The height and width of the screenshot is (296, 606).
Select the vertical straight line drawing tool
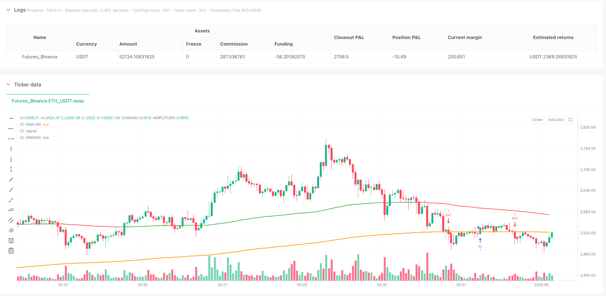pyautogui.click(x=11, y=149)
